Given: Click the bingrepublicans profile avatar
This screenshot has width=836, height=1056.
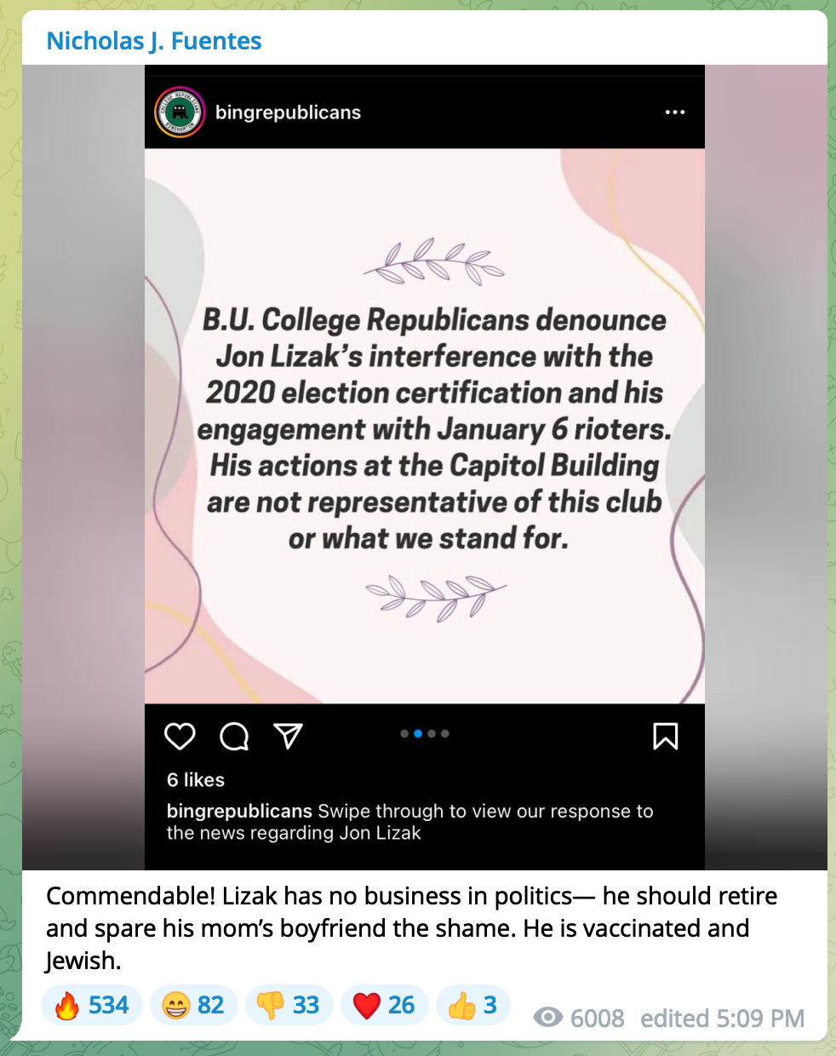Looking at the screenshot, I should 180,112.
